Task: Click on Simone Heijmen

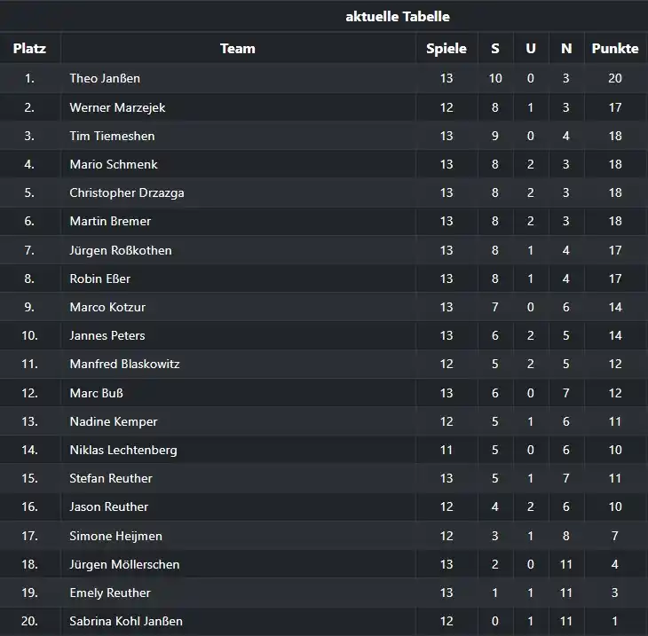Action: (115, 536)
